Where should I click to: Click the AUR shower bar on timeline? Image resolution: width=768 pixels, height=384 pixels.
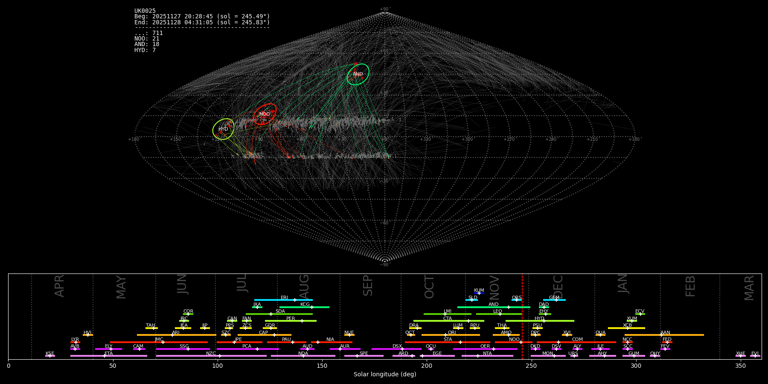pos(345,349)
